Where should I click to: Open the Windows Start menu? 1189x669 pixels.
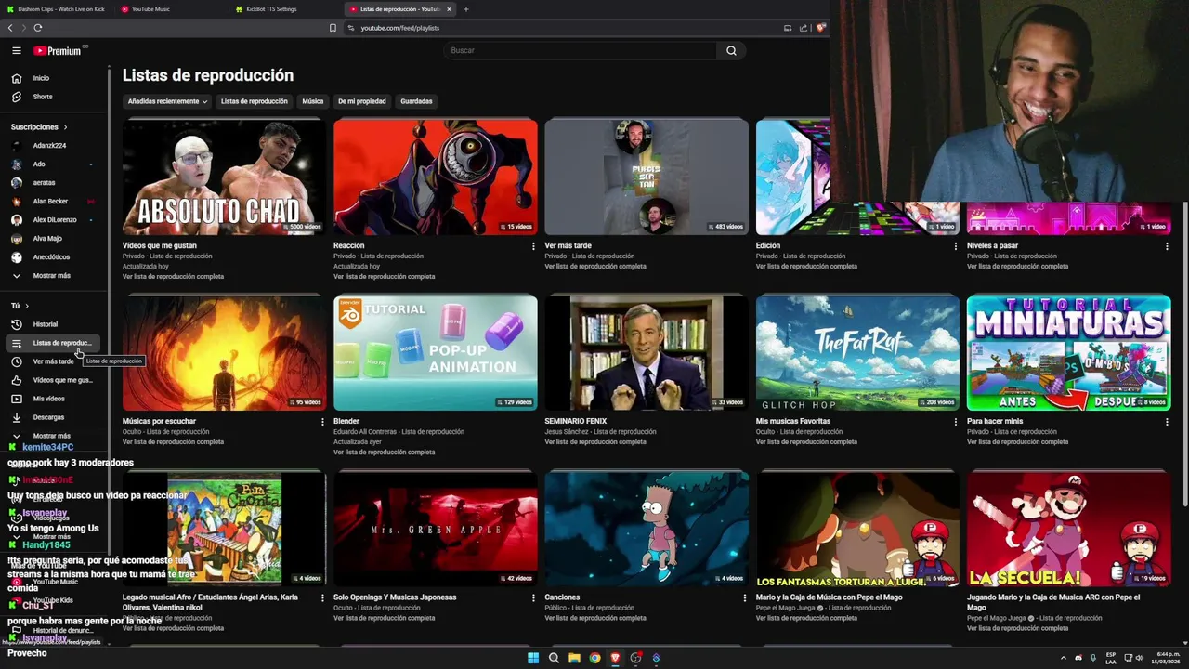click(x=533, y=658)
